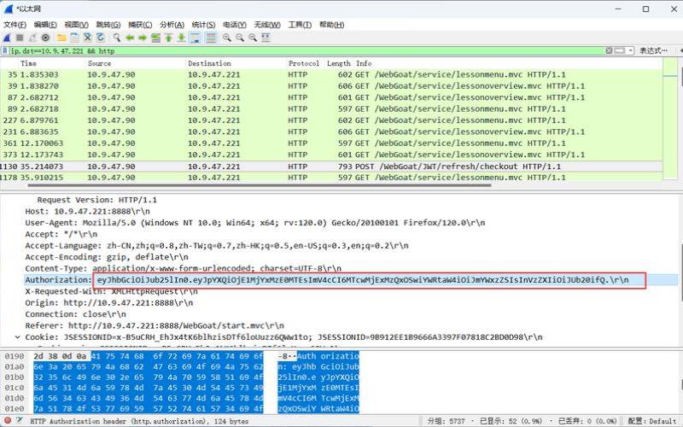This screenshot has height=427, width=683.
Task: Open capture options gear icon
Action: (46, 38)
